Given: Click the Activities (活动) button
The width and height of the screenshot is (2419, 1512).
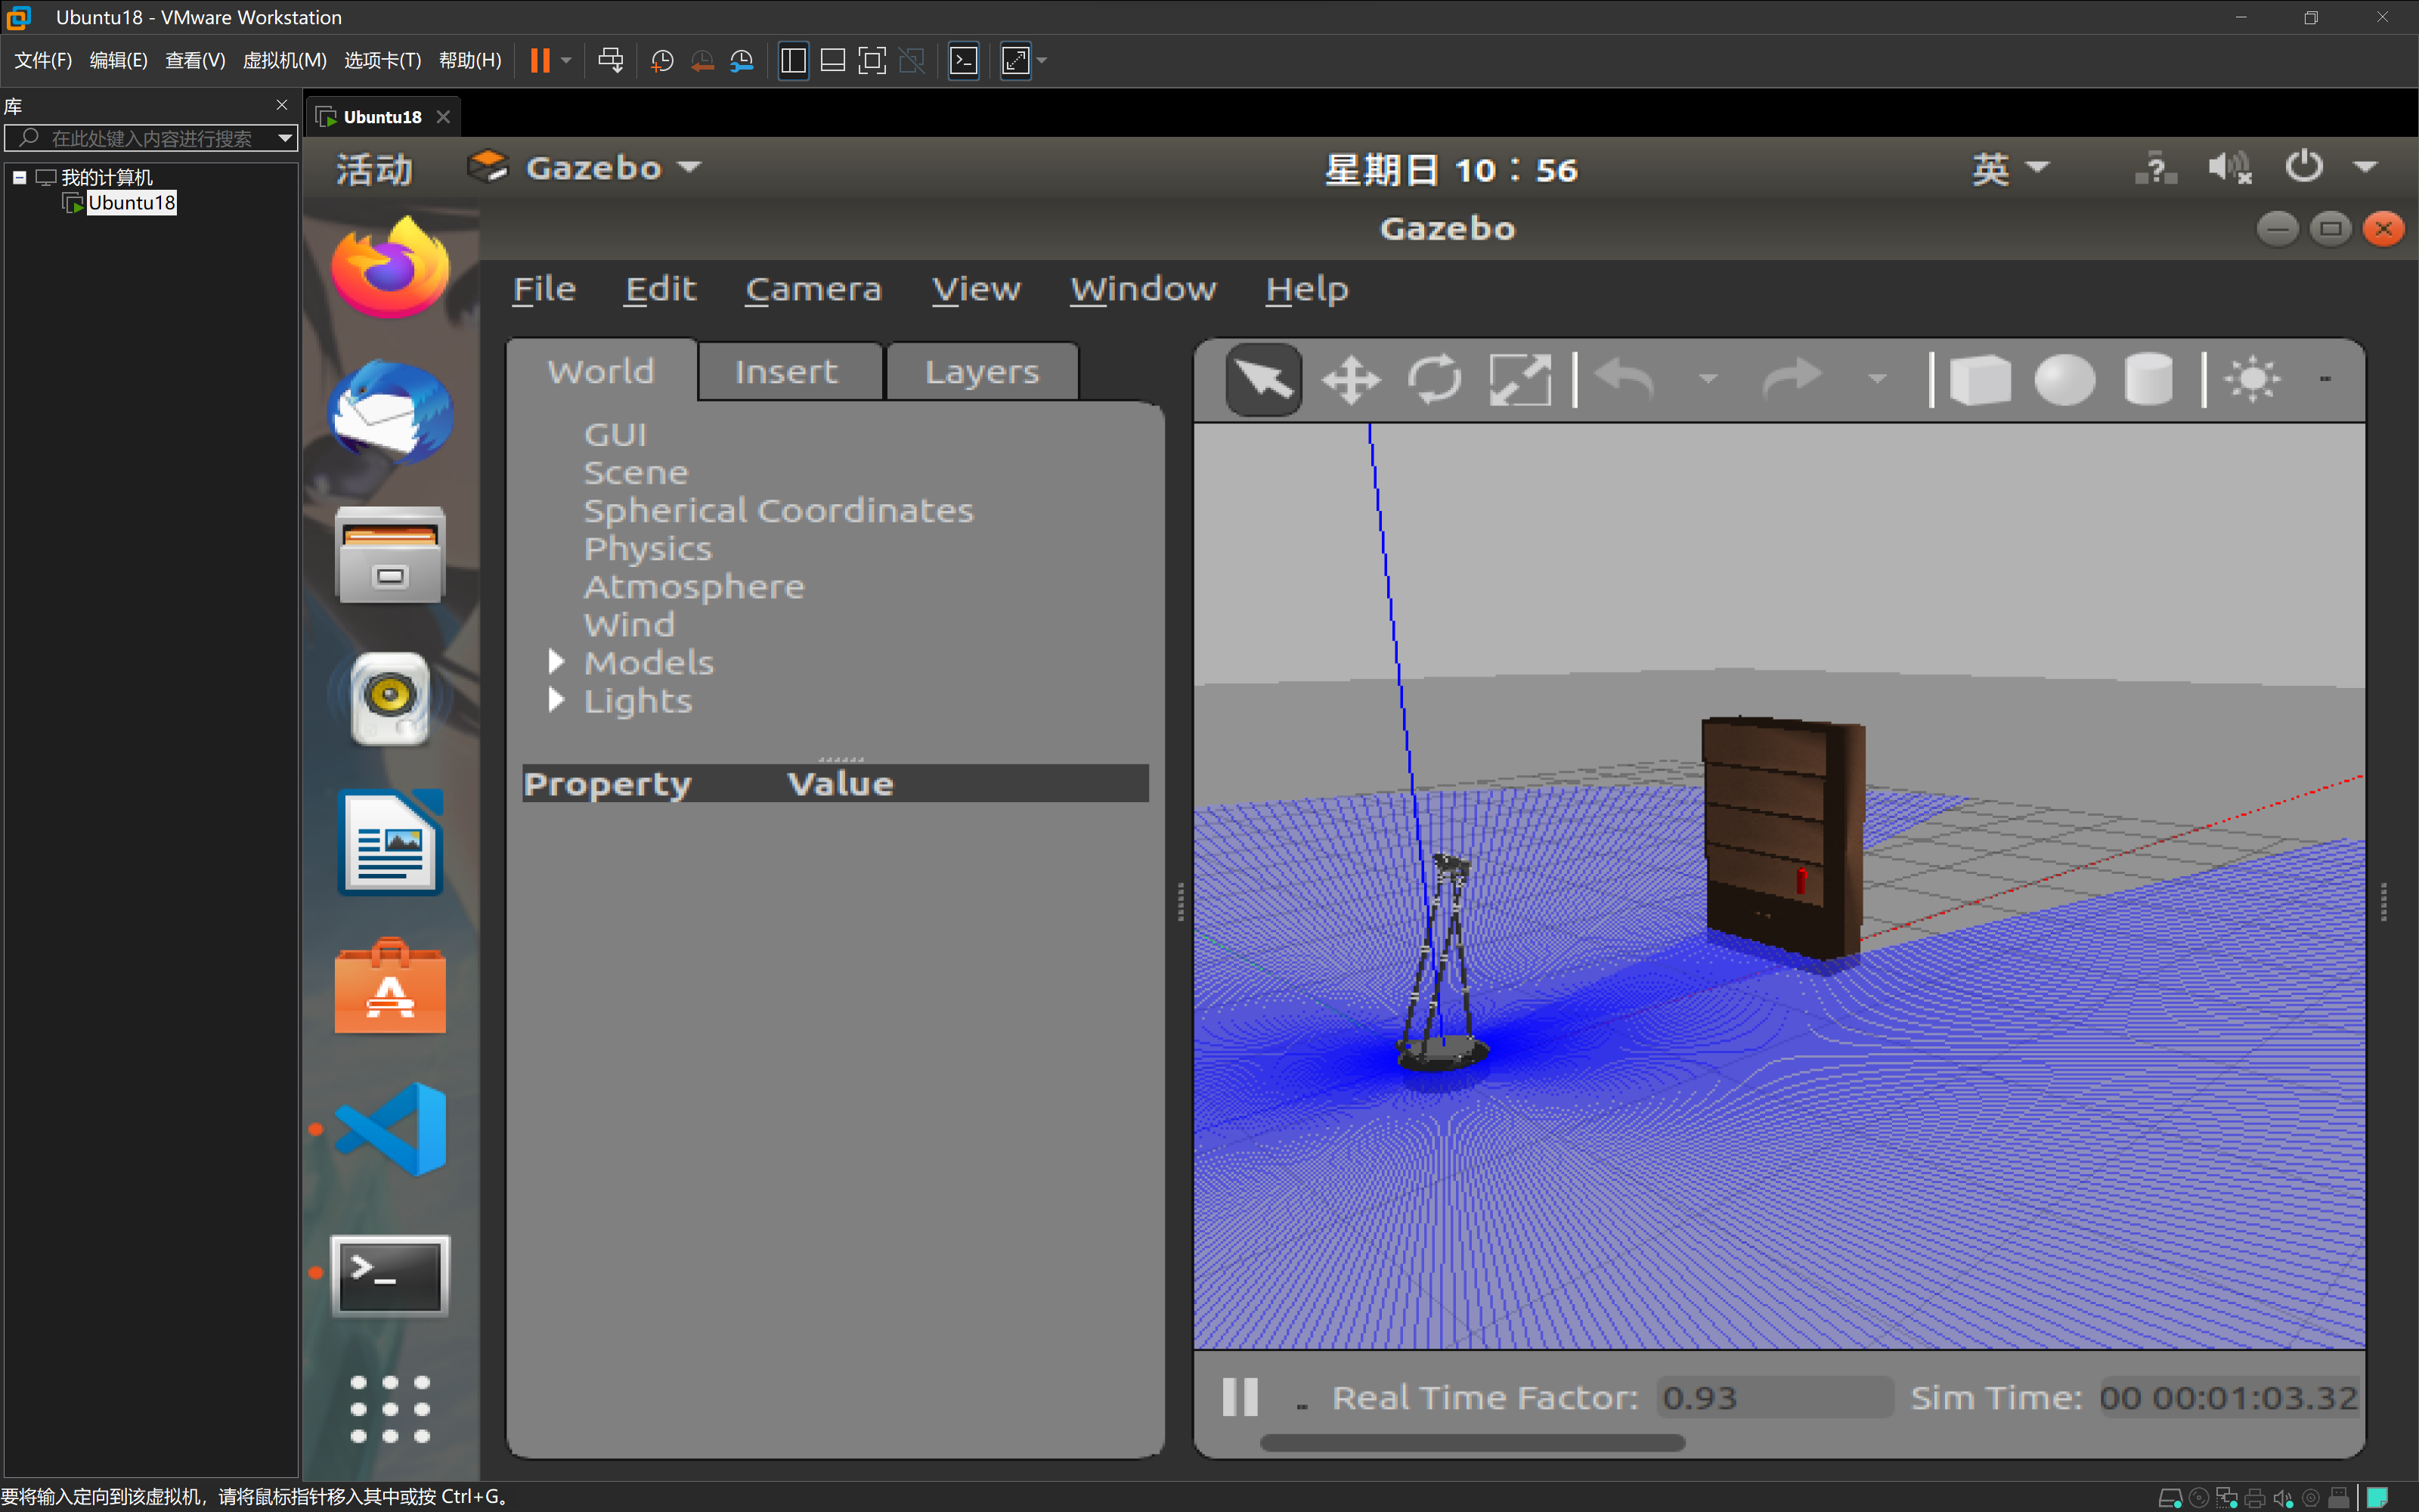Looking at the screenshot, I should (x=374, y=169).
